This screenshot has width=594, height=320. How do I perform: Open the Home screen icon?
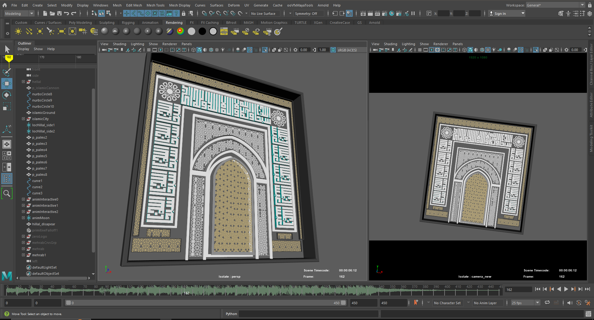coord(5,5)
